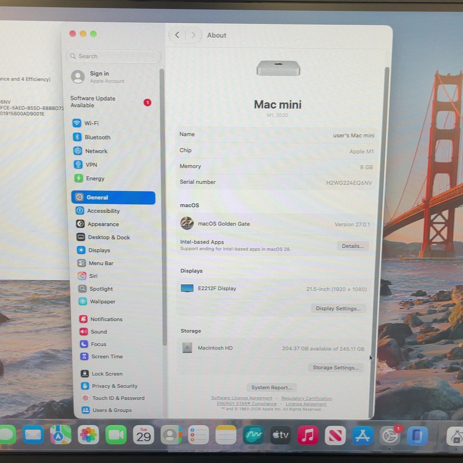The width and height of the screenshot is (463, 463).
Task: Open Software License Agreement link
Action: coord(242,398)
